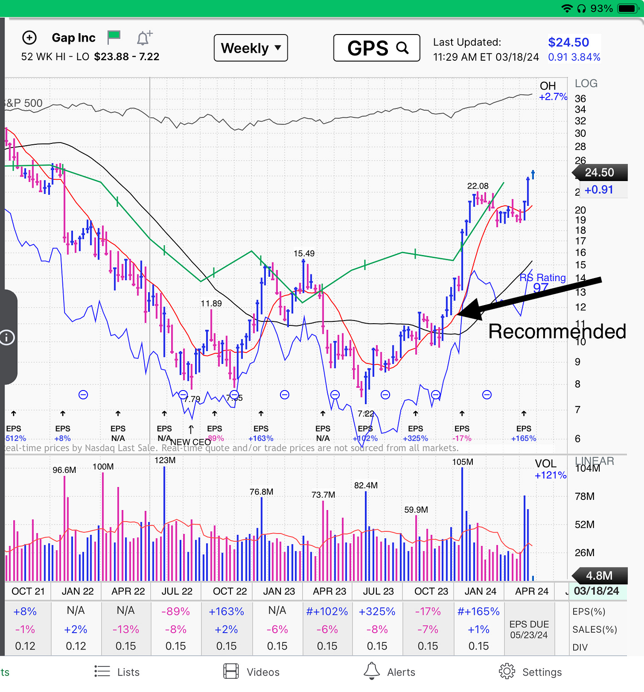
Task: Select the +325% EPS cell
Action: [x=377, y=611]
